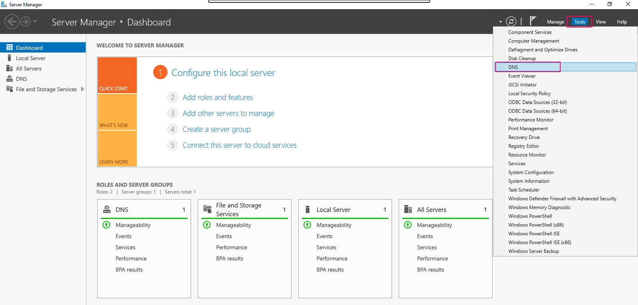
Task: Click Create a server group link
Action: point(217,129)
